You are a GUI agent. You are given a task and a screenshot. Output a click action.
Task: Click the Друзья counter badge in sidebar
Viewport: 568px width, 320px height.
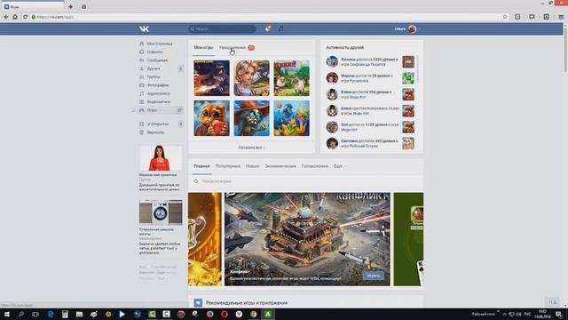pos(180,68)
